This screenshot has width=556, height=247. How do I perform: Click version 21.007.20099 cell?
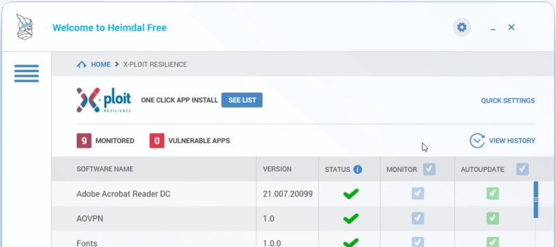tap(288, 194)
